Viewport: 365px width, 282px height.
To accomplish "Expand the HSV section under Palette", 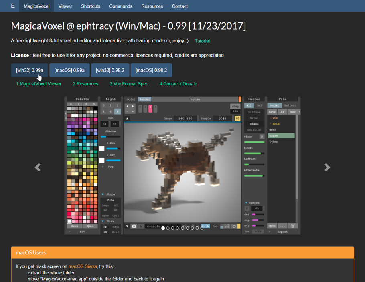I will [69, 232].
